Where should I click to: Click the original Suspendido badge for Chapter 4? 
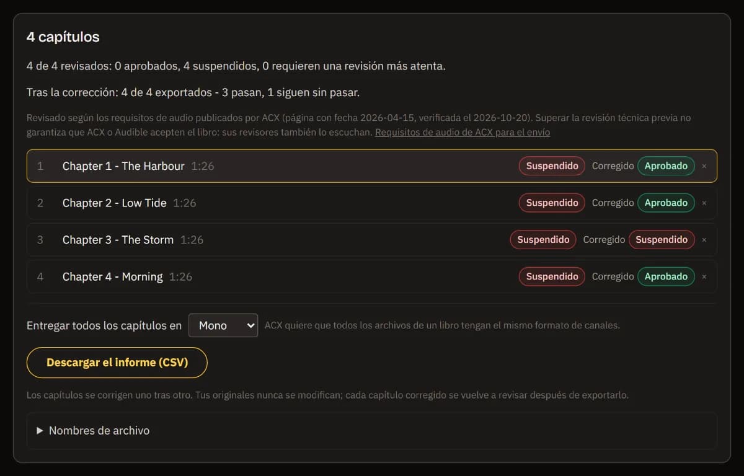(x=552, y=276)
